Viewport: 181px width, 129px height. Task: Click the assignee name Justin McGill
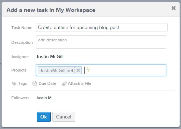click(x=50, y=56)
